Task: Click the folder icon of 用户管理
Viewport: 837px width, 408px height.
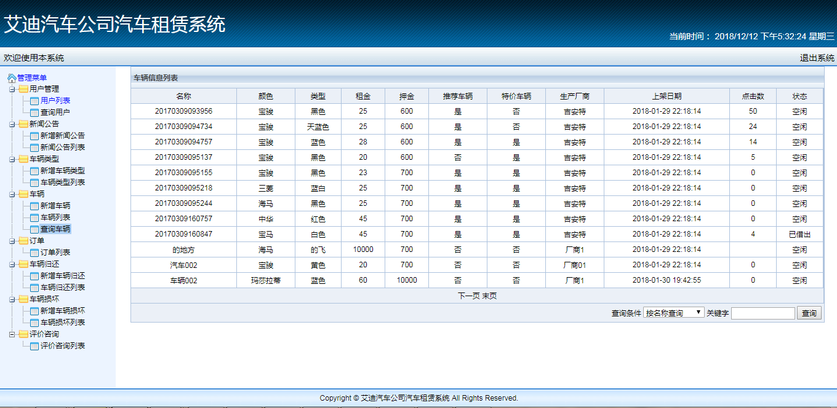Action: pos(23,89)
